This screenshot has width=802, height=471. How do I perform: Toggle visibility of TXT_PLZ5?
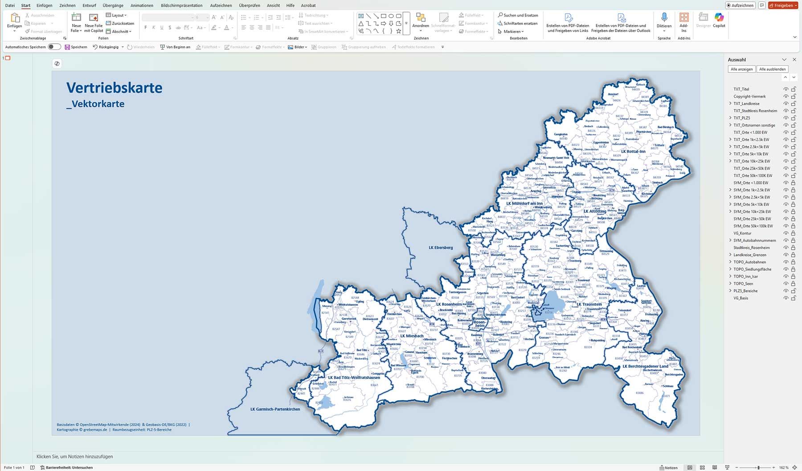[x=786, y=118]
